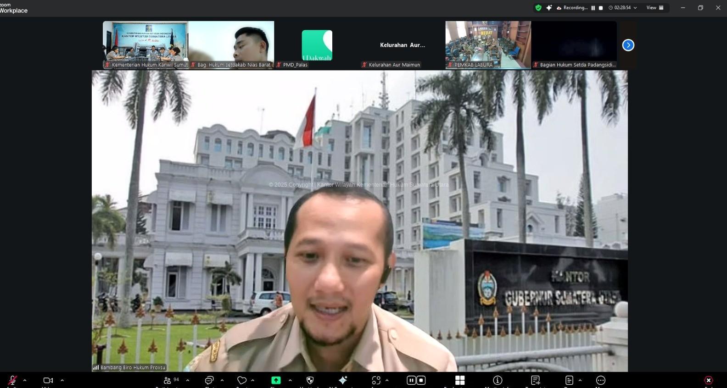Pause the recording from top bar

pos(593,8)
